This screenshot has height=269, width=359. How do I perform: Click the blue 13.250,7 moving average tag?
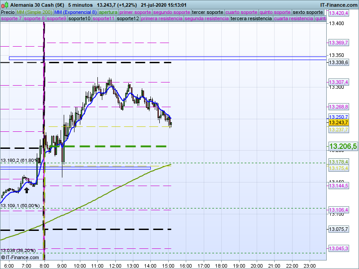338,117
